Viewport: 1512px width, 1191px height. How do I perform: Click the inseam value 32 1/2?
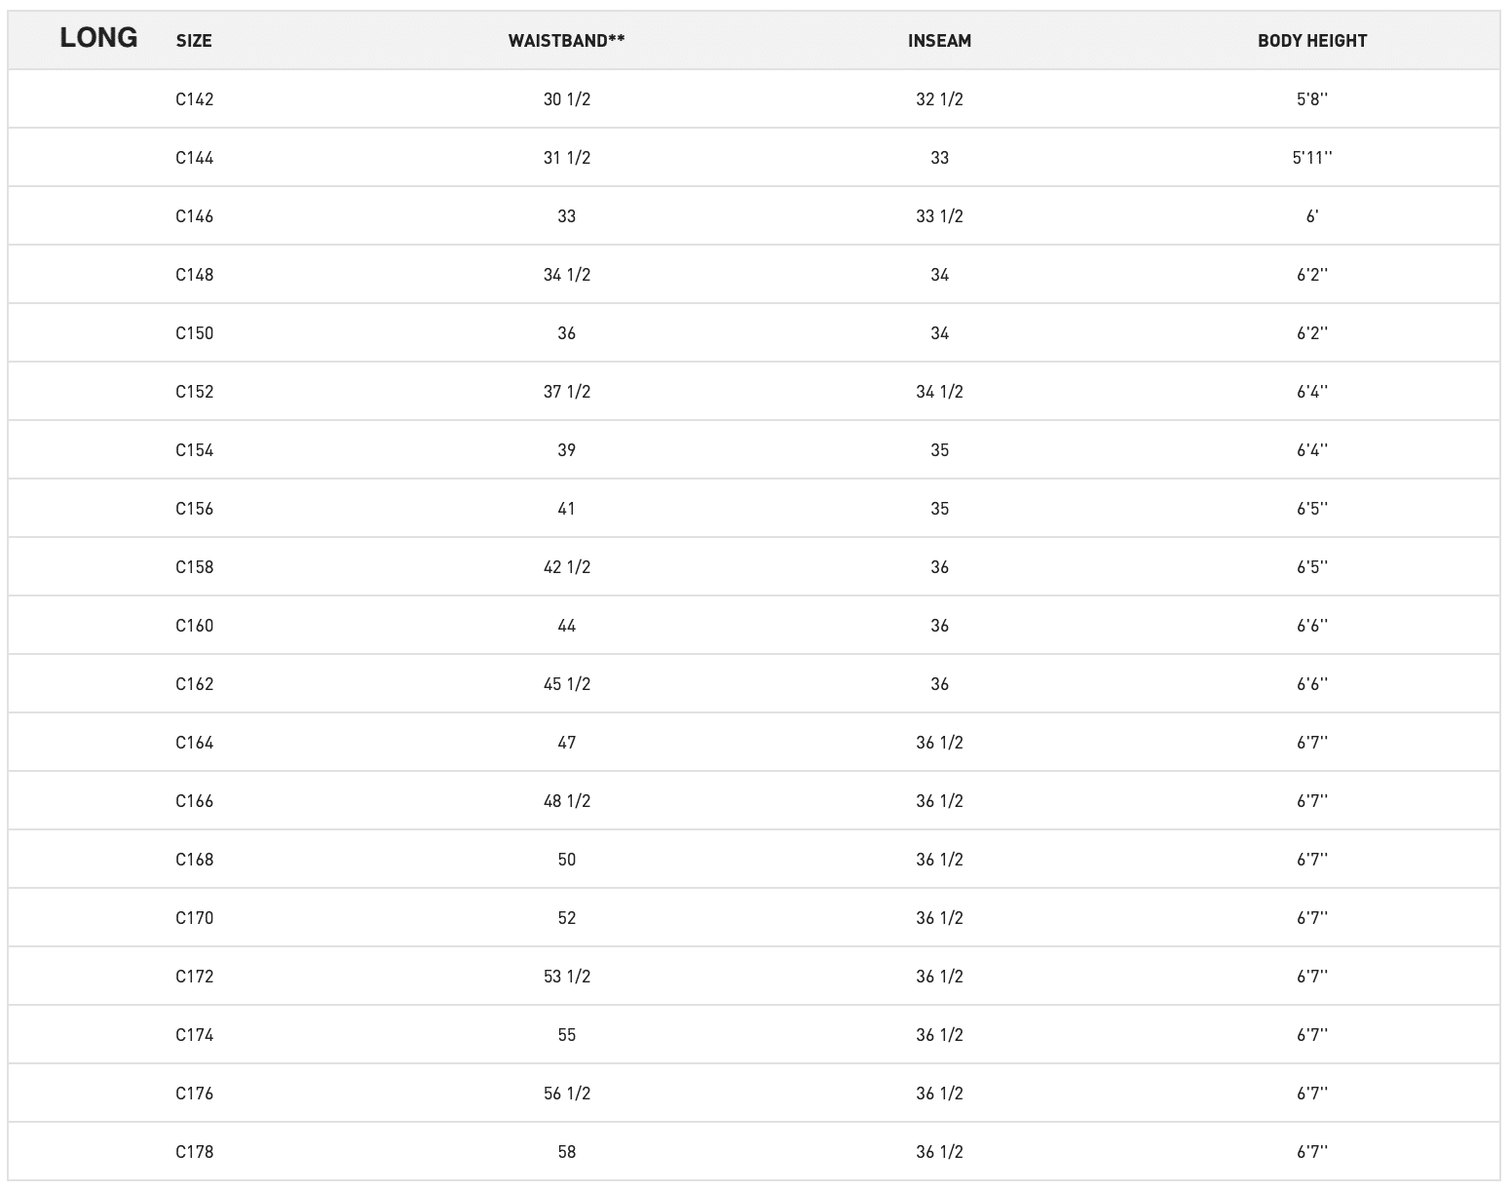[x=939, y=99]
